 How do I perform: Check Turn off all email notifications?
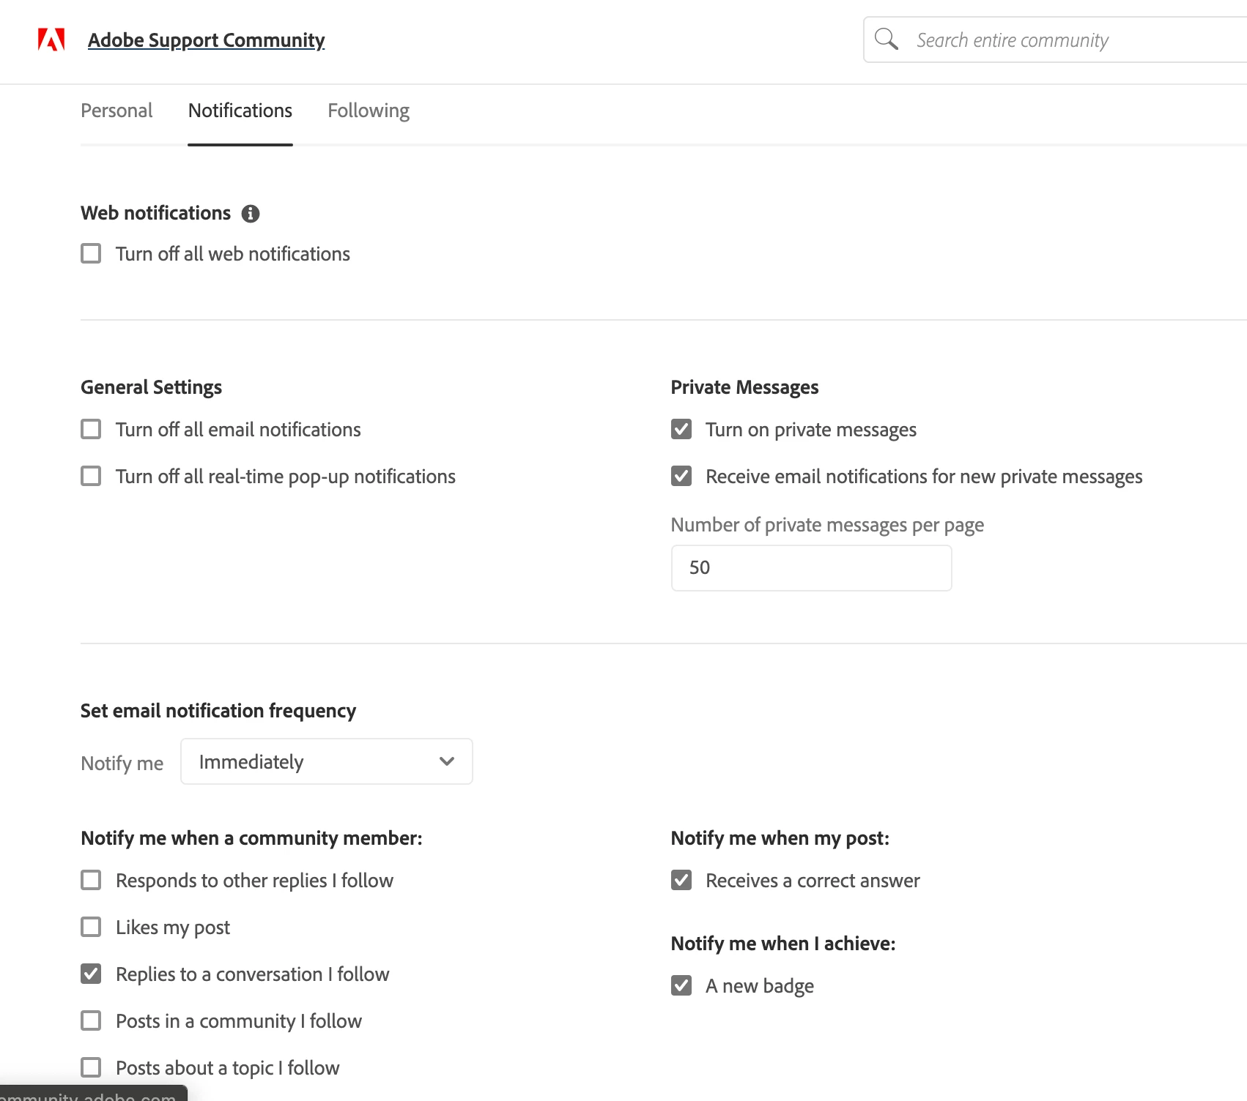point(91,429)
